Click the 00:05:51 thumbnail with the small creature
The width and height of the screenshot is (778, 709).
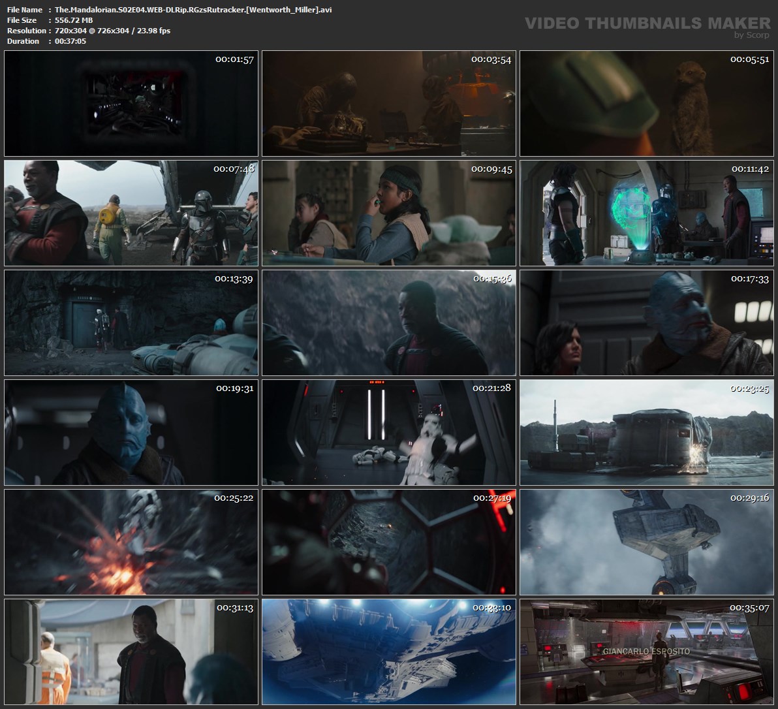point(647,103)
